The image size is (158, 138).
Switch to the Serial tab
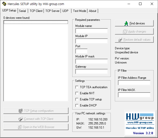tap(23, 11)
